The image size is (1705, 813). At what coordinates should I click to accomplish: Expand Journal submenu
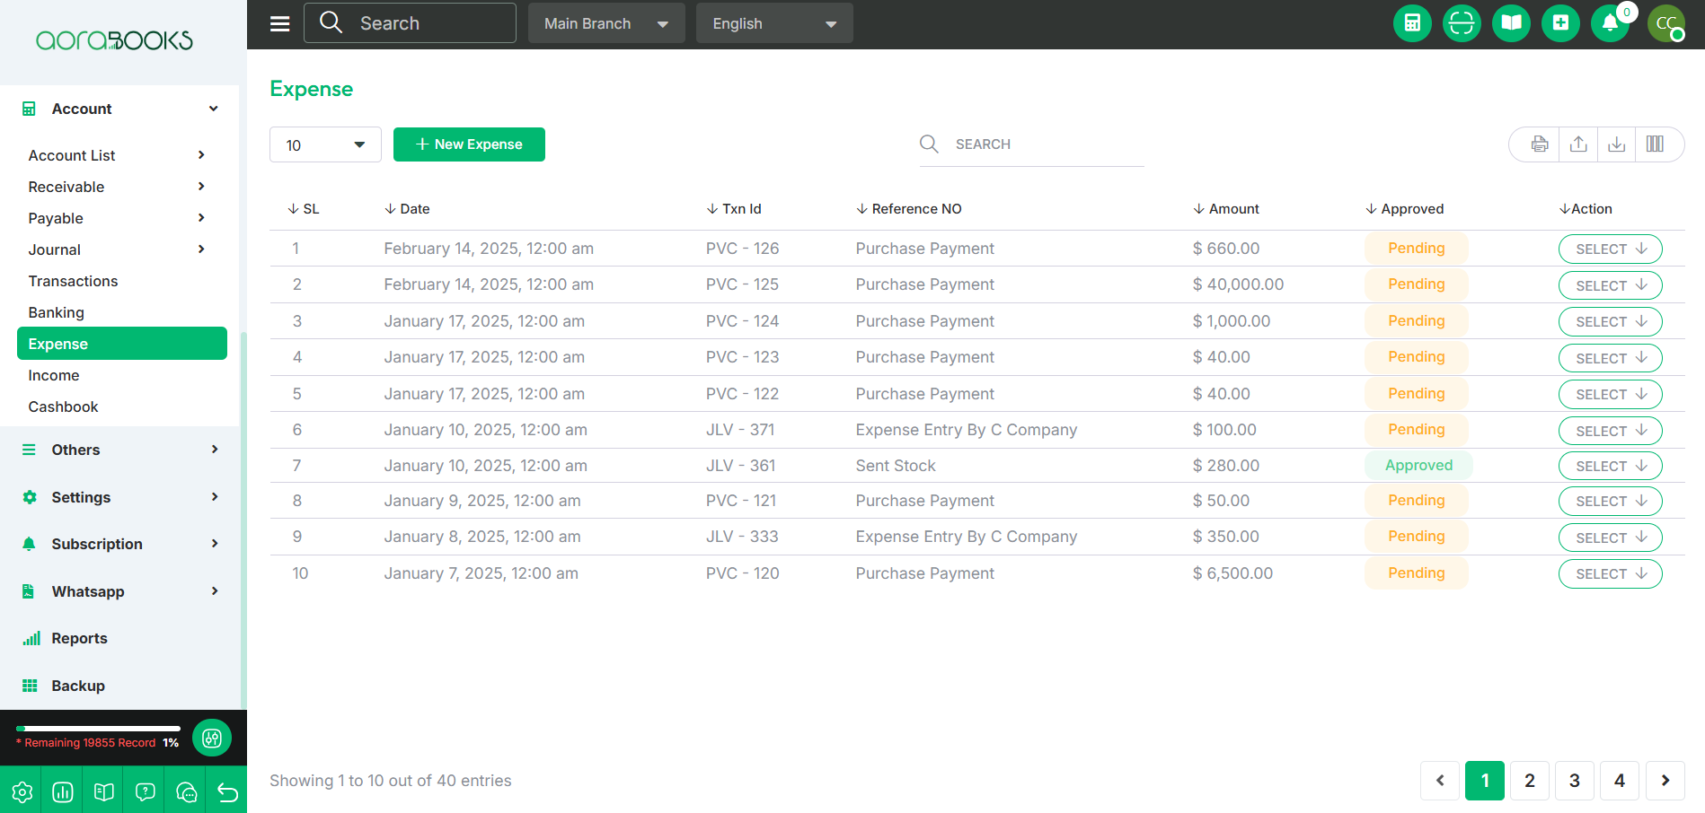[x=118, y=249]
